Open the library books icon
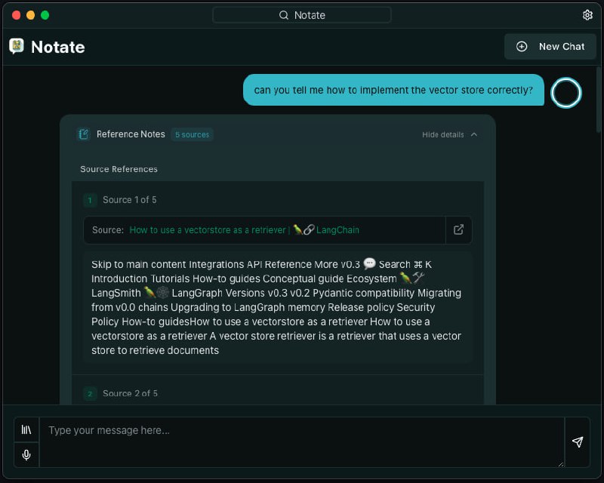 (26, 429)
